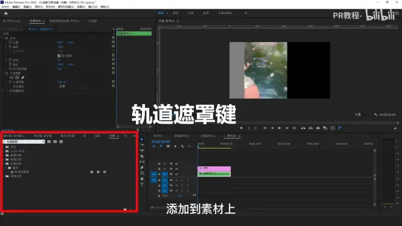This screenshot has width=402, height=226.
Task: Toggle Rotation animation stopwatch
Action: (x=10, y=60)
